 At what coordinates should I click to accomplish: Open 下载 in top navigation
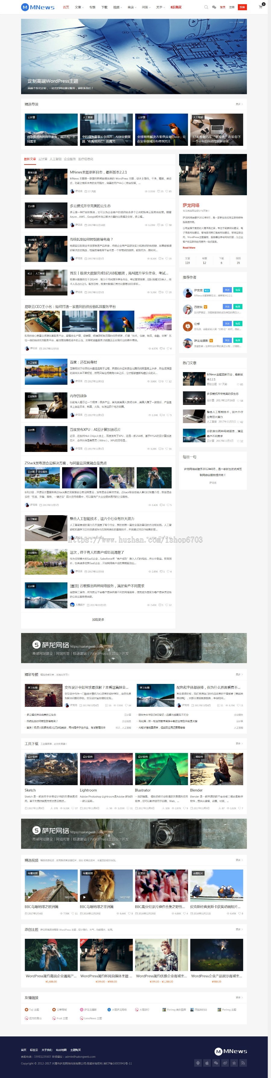pos(104,7)
